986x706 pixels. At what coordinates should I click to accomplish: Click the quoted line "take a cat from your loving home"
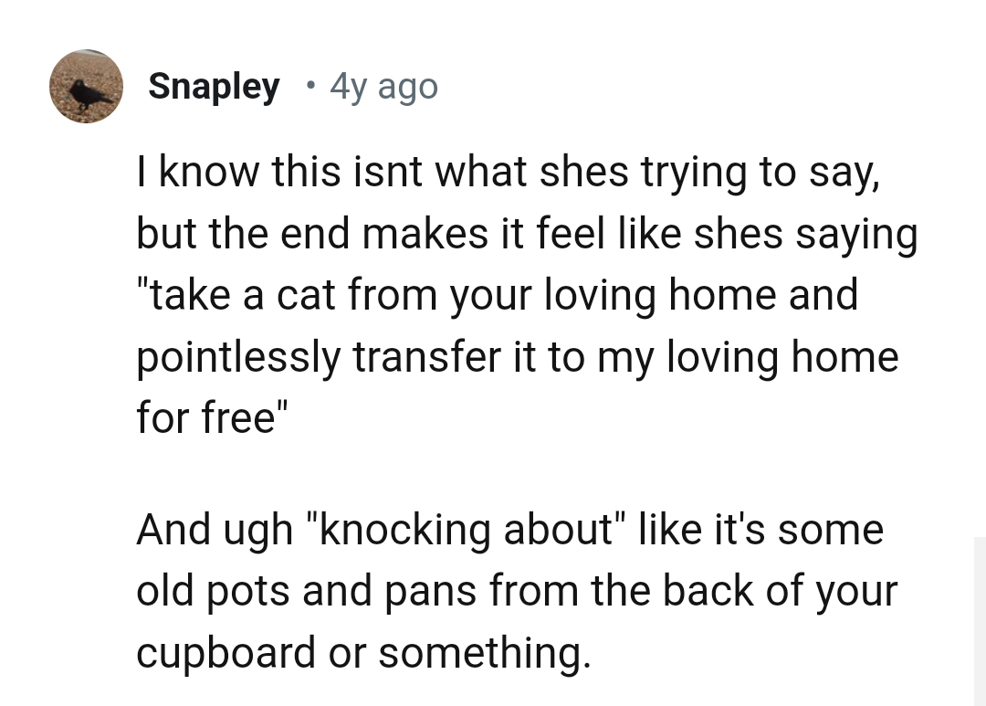point(498,295)
